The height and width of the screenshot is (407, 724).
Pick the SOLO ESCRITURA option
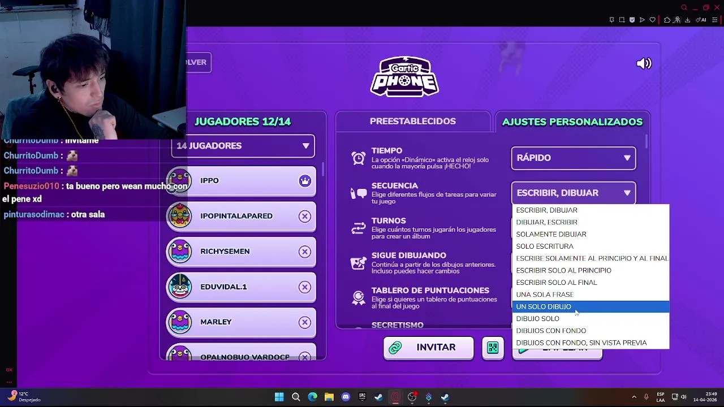tap(591, 246)
